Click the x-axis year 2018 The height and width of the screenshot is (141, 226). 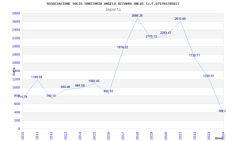click(137, 136)
